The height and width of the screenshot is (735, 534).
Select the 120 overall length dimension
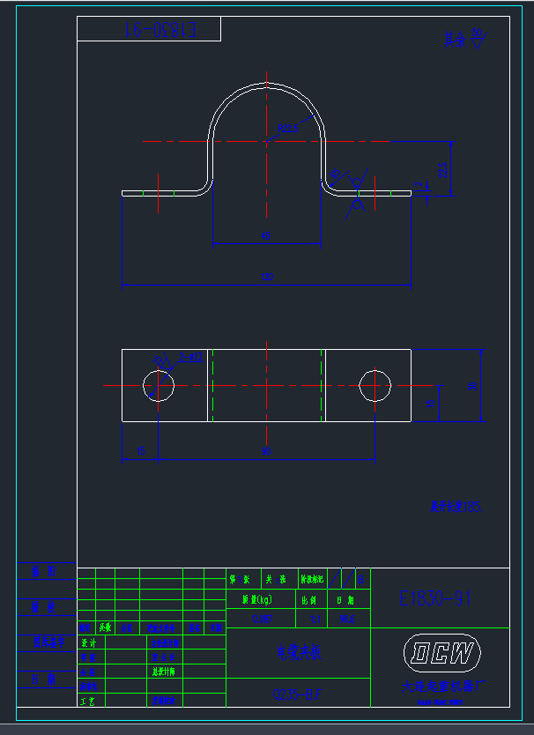point(267,277)
